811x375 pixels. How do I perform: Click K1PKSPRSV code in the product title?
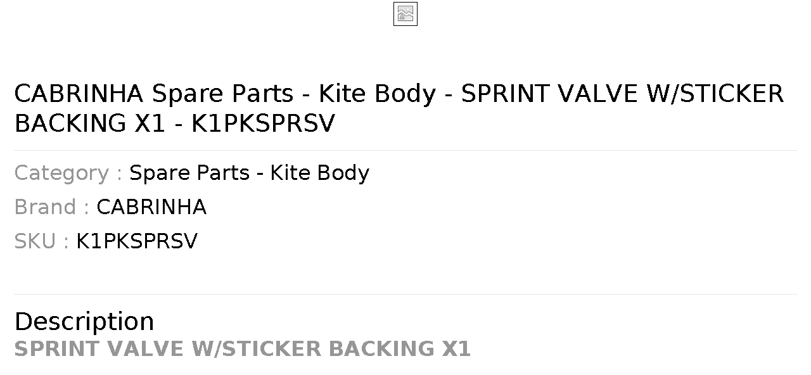tap(263, 124)
